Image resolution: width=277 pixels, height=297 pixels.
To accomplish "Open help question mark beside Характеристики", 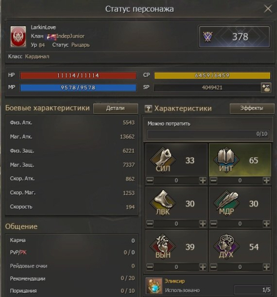I will (148, 109).
